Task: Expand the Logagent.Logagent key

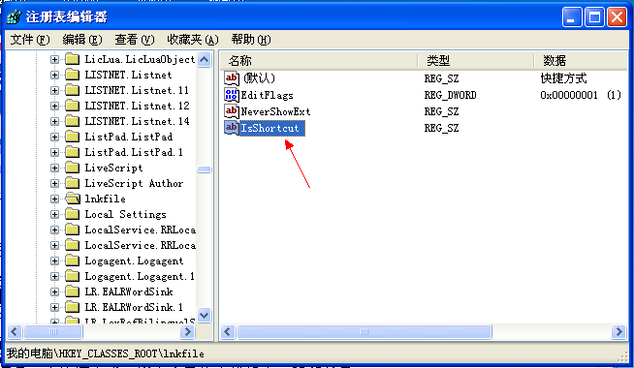Action: pyautogui.click(x=54, y=261)
